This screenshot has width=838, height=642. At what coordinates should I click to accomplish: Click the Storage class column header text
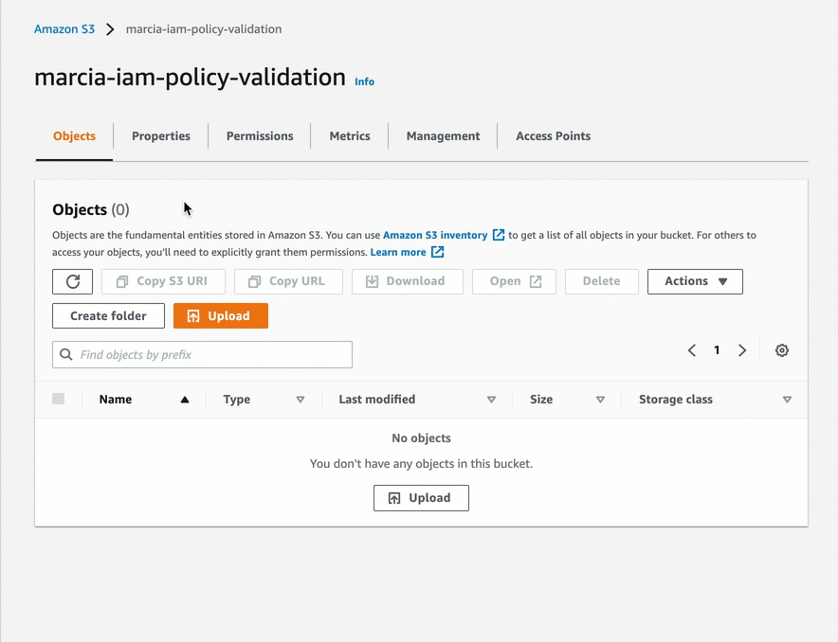click(676, 400)
